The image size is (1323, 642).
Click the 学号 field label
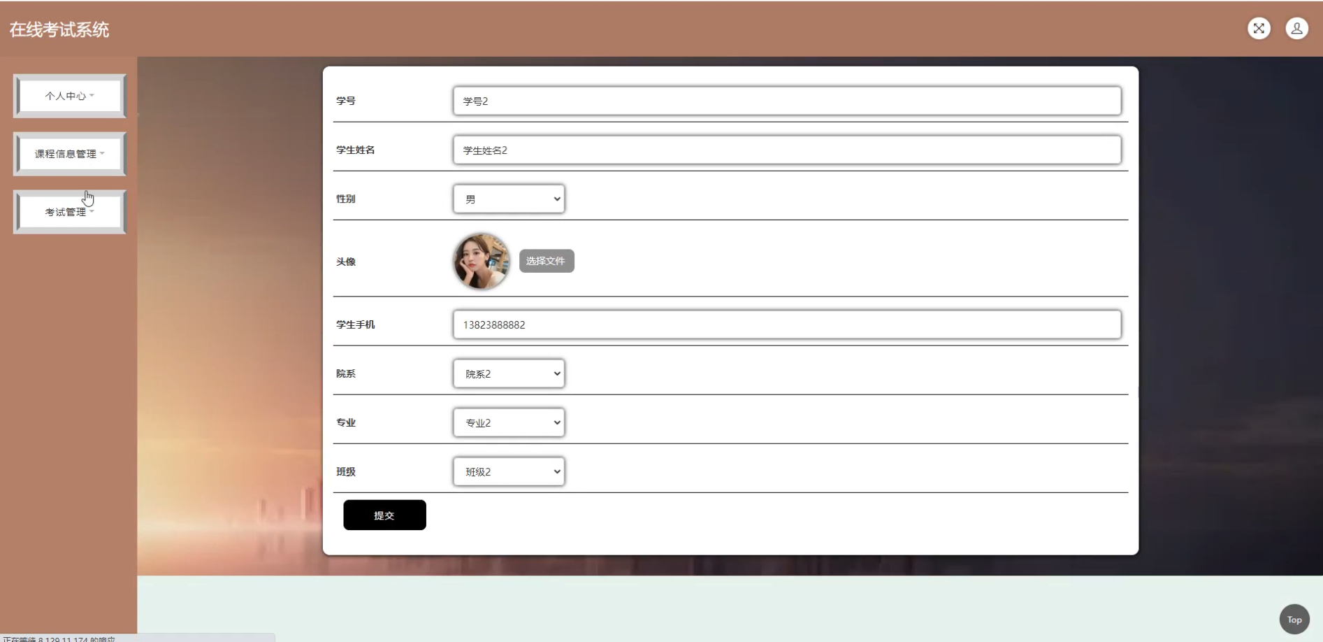tap(346, 101)
